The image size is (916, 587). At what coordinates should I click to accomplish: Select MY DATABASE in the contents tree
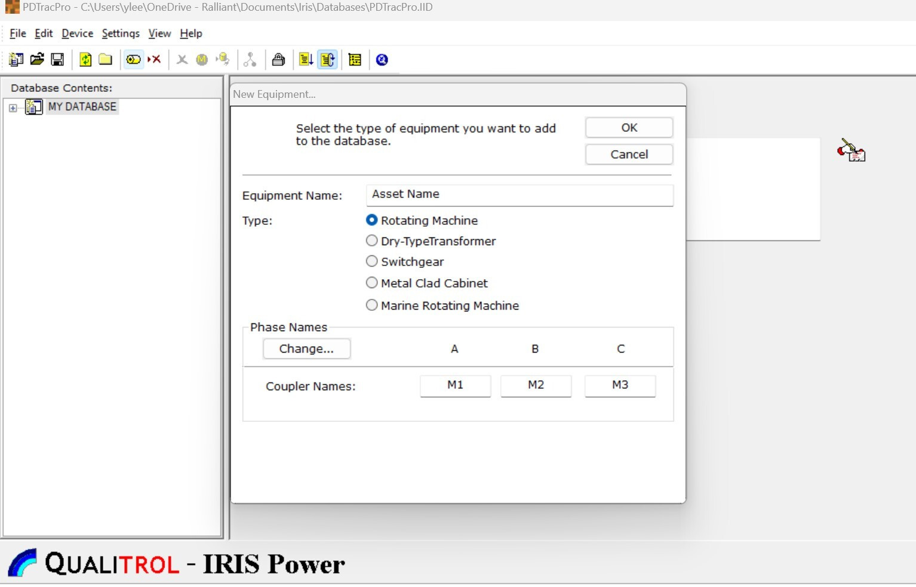pyautogui.click(x=82, y=107)
